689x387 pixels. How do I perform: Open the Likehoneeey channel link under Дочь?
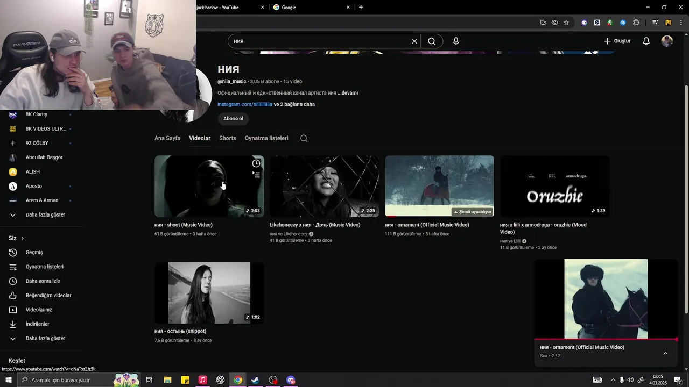coord(288,234)
